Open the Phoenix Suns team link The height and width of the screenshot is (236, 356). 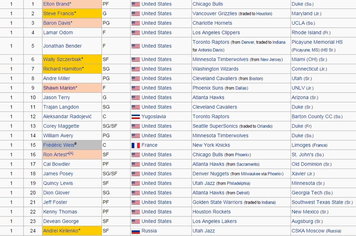(208, 88)
